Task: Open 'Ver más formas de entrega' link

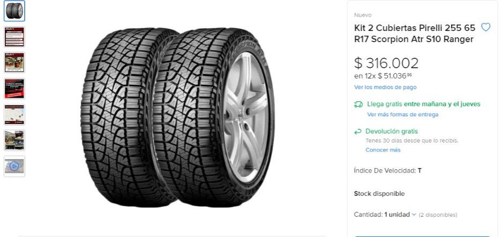Action: click(402, 115)
